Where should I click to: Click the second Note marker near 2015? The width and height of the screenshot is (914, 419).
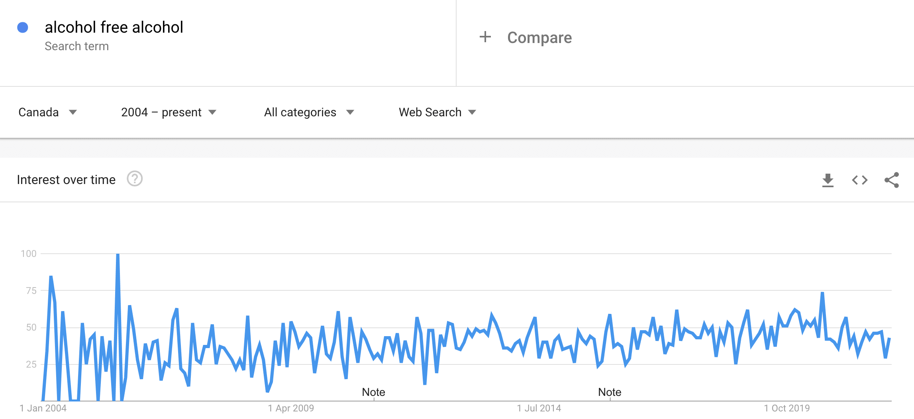[x=610, y=392]
